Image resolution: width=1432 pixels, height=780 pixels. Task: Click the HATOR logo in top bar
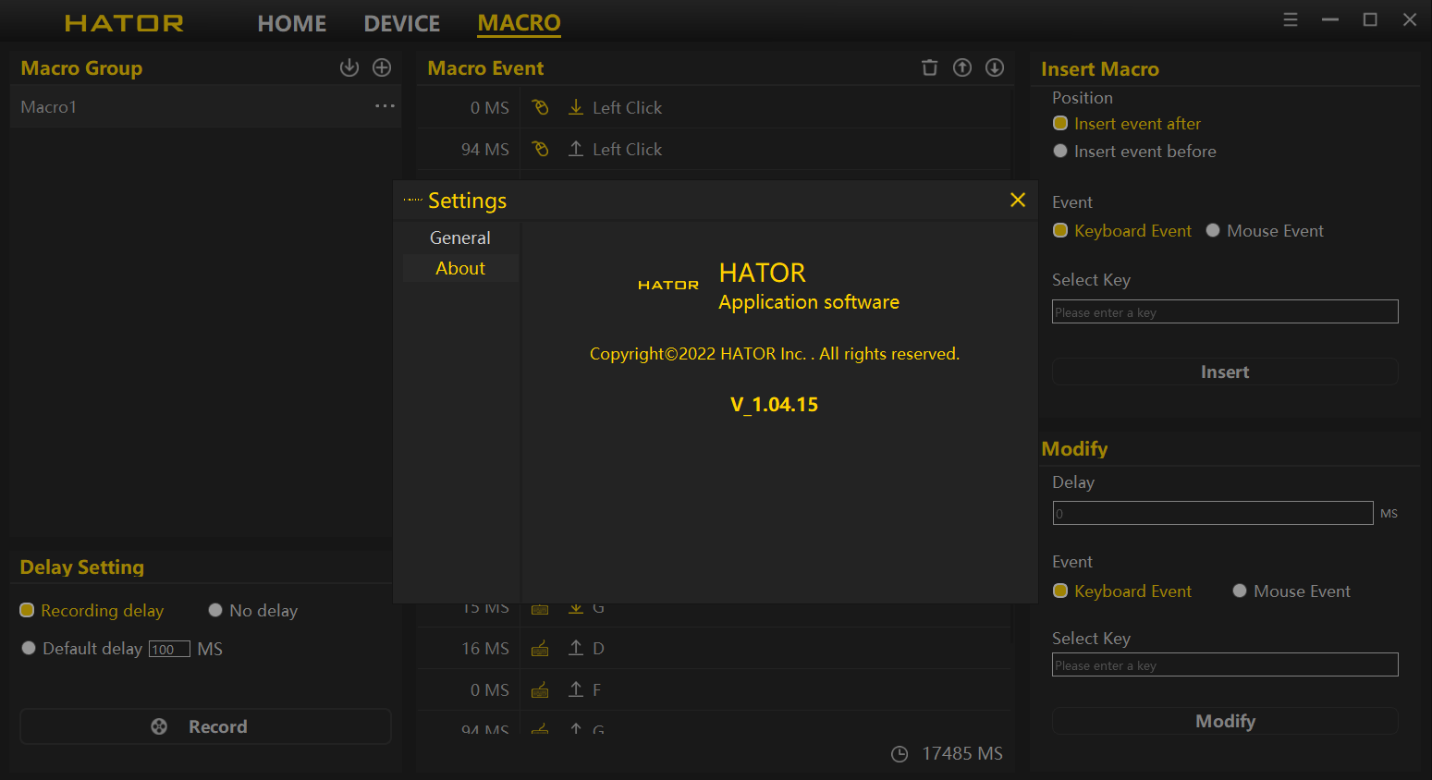(124, 23)
